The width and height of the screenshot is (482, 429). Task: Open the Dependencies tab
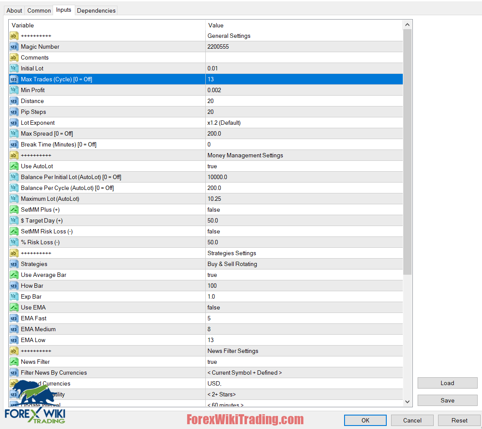(96, 10)
